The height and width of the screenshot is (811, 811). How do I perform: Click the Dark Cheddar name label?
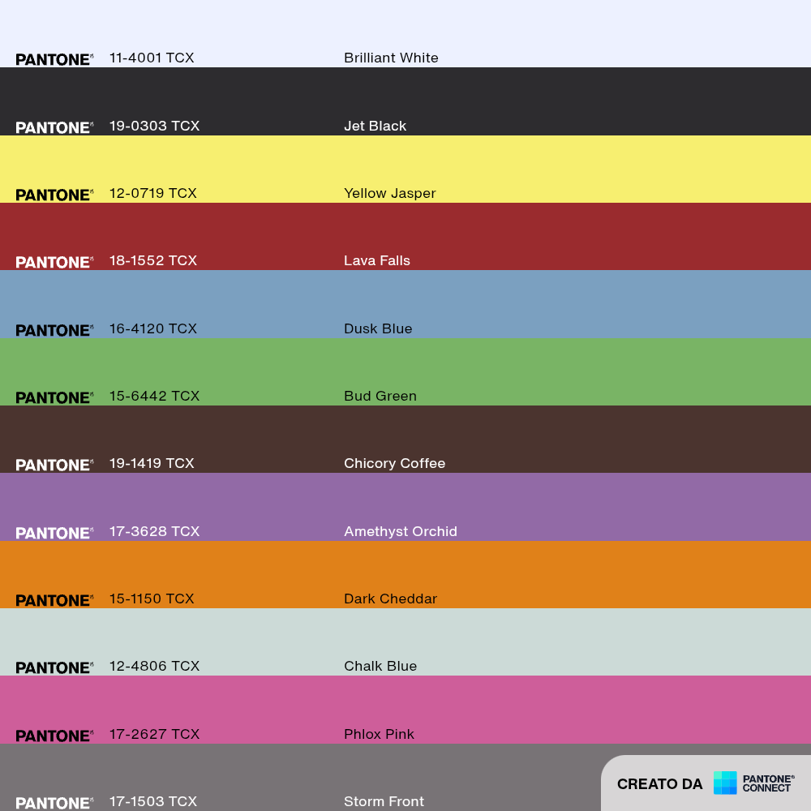coord(391,599)
